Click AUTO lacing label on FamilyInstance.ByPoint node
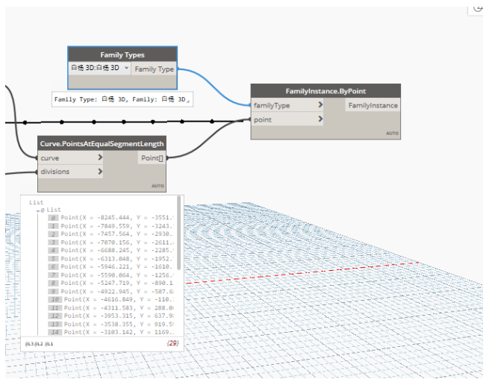 (x=392, y=134)
